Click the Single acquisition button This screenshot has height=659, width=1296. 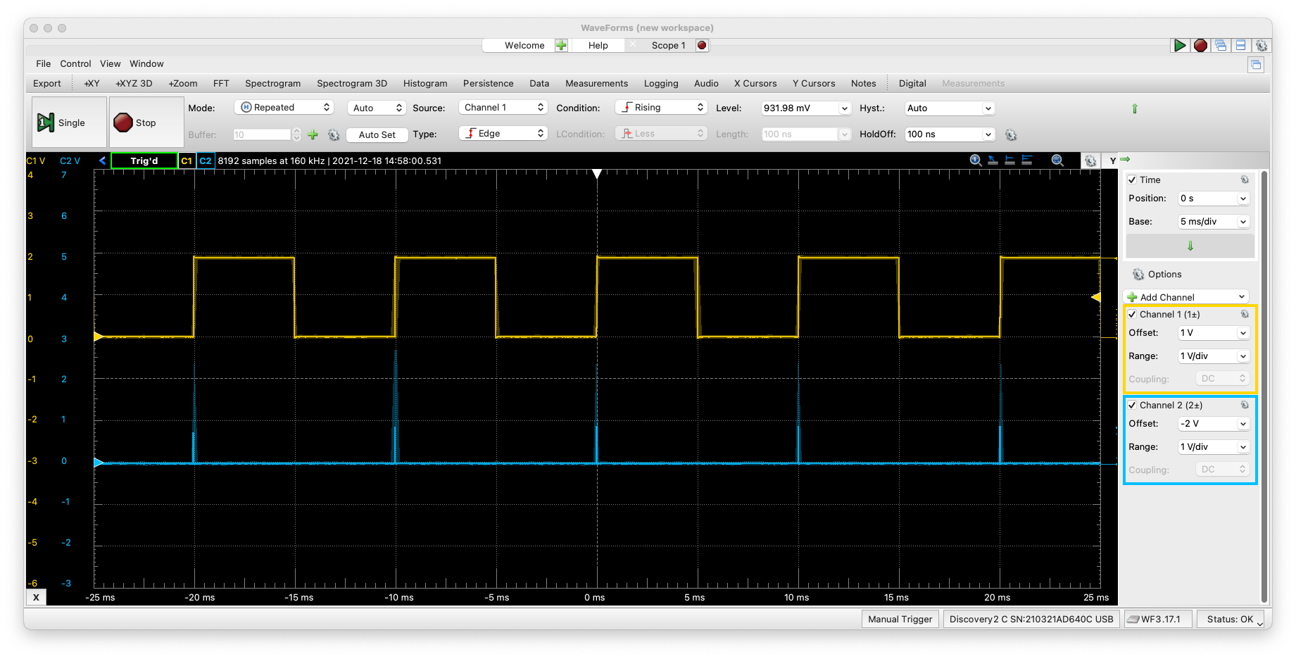(x=69, y=123)
